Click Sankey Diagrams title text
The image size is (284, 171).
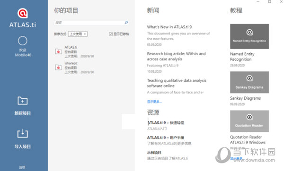click(245, 98)
